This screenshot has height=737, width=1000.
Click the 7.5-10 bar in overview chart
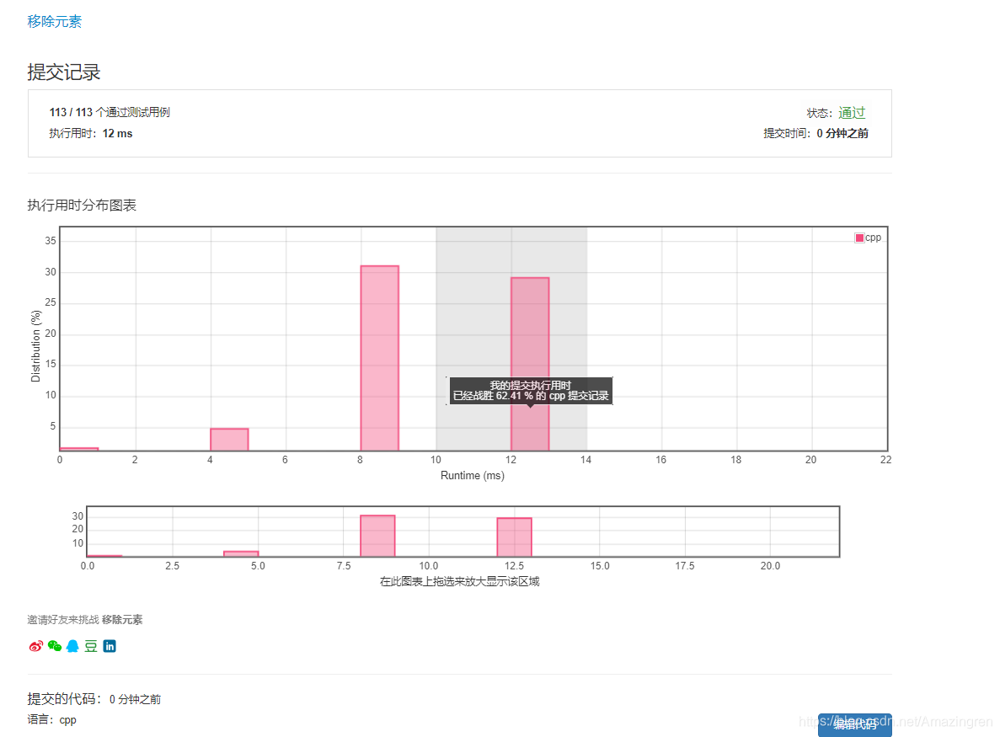coord(377,536)
